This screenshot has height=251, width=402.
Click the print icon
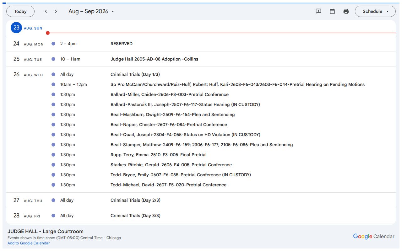346,11
